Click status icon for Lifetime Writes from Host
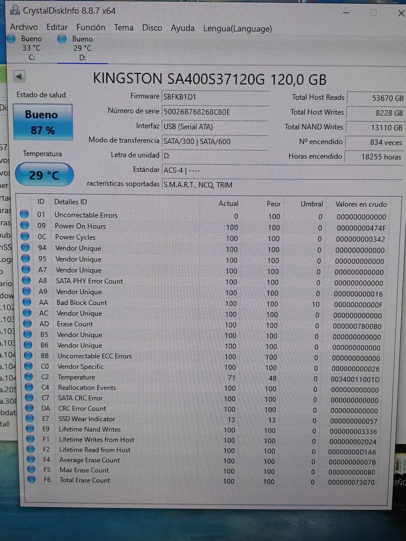The image size is (406, 541). click(x=30, y=439)
